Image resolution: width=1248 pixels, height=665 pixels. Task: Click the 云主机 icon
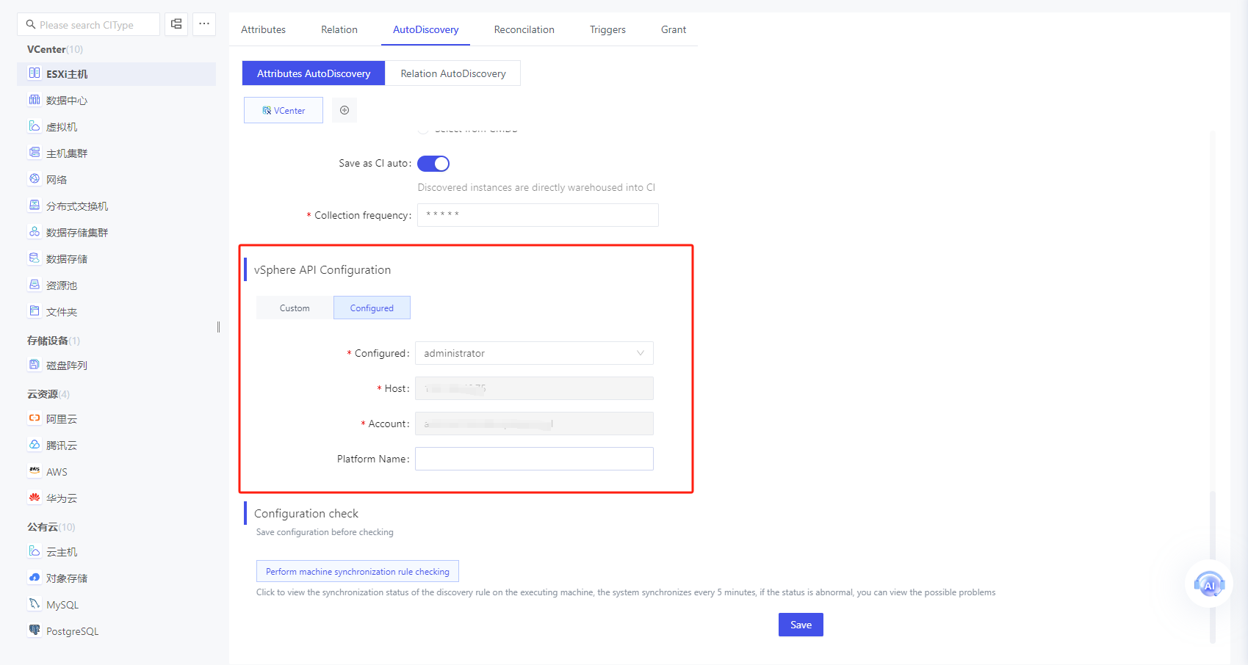pos(35,551)
